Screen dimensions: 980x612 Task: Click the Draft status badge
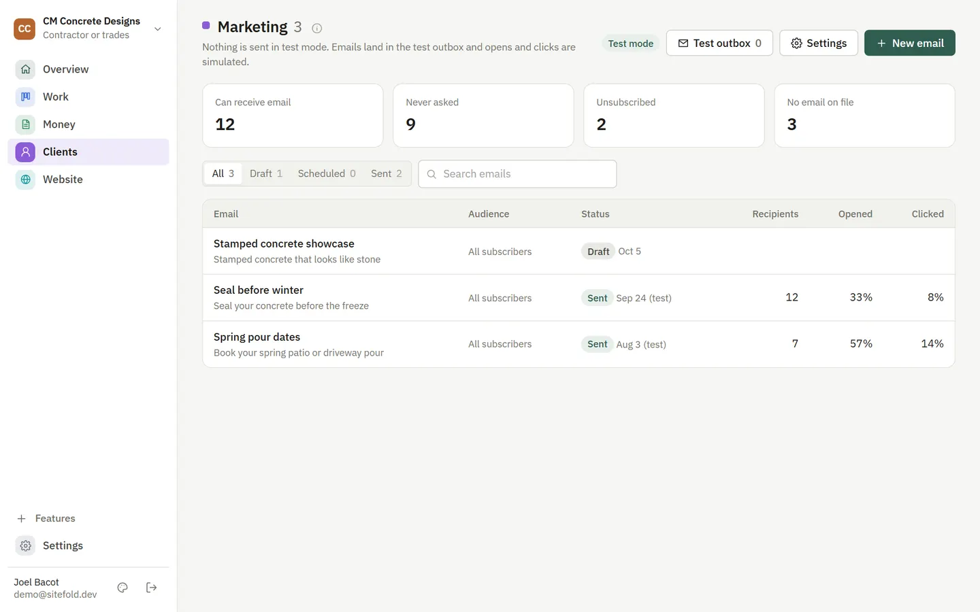tap(598, 252)
